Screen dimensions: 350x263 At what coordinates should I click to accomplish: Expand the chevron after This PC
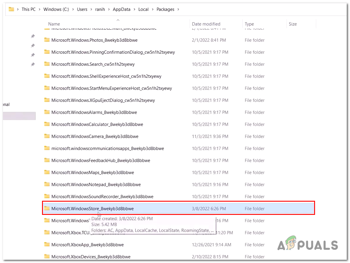point(39,9)
